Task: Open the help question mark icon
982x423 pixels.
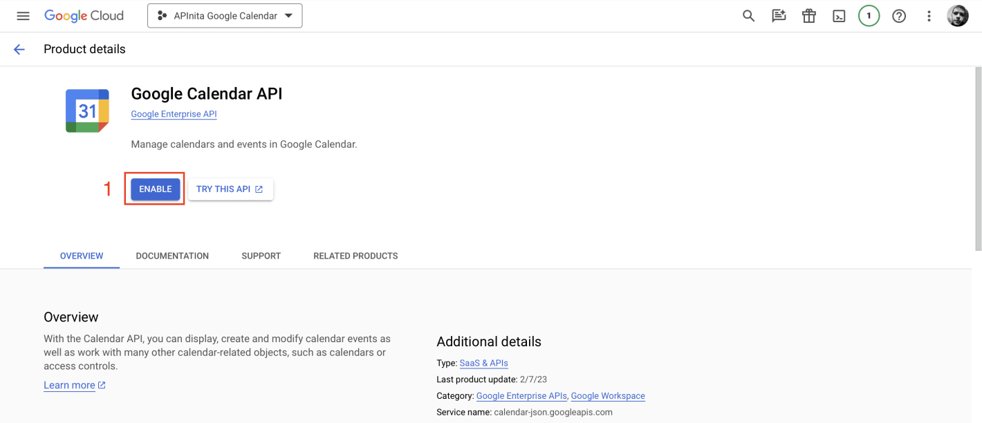Action: pos(898,15)
